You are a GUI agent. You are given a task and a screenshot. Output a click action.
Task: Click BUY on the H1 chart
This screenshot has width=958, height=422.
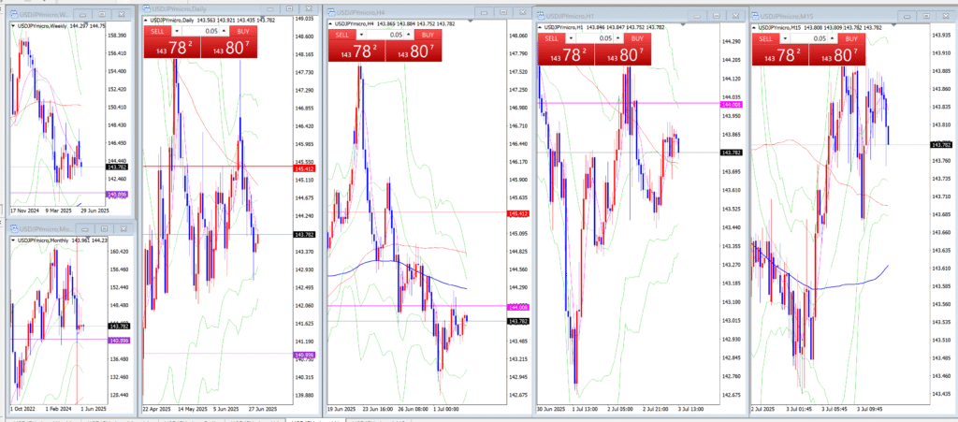(637, 37)
